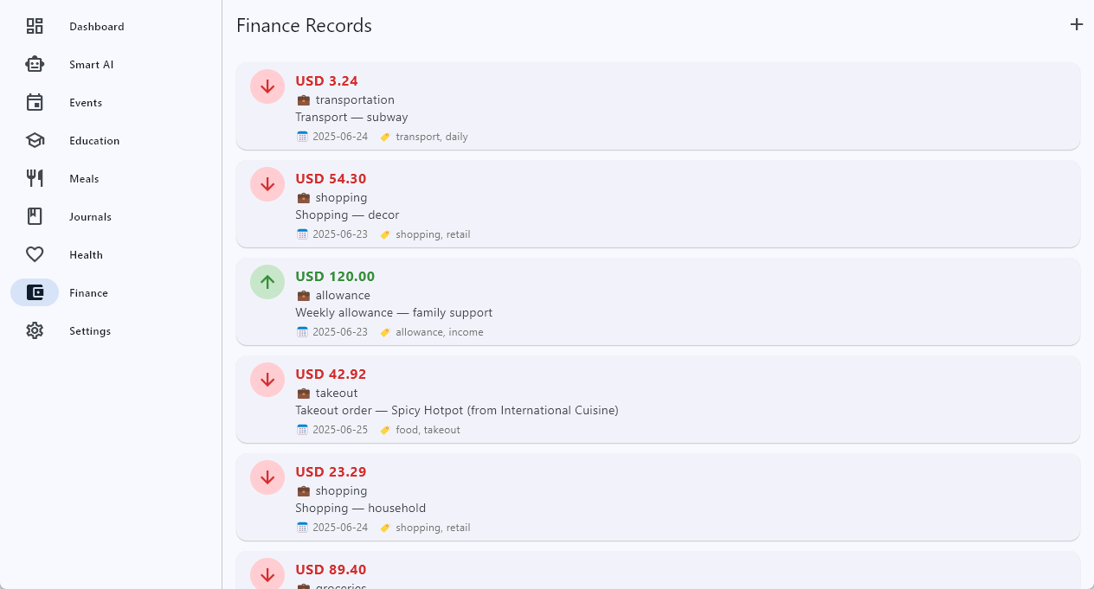Switch to the Health section label
This screenshot has height=589, width=1094.
pos(86,255)
